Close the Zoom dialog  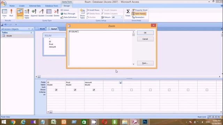[153, 25]
